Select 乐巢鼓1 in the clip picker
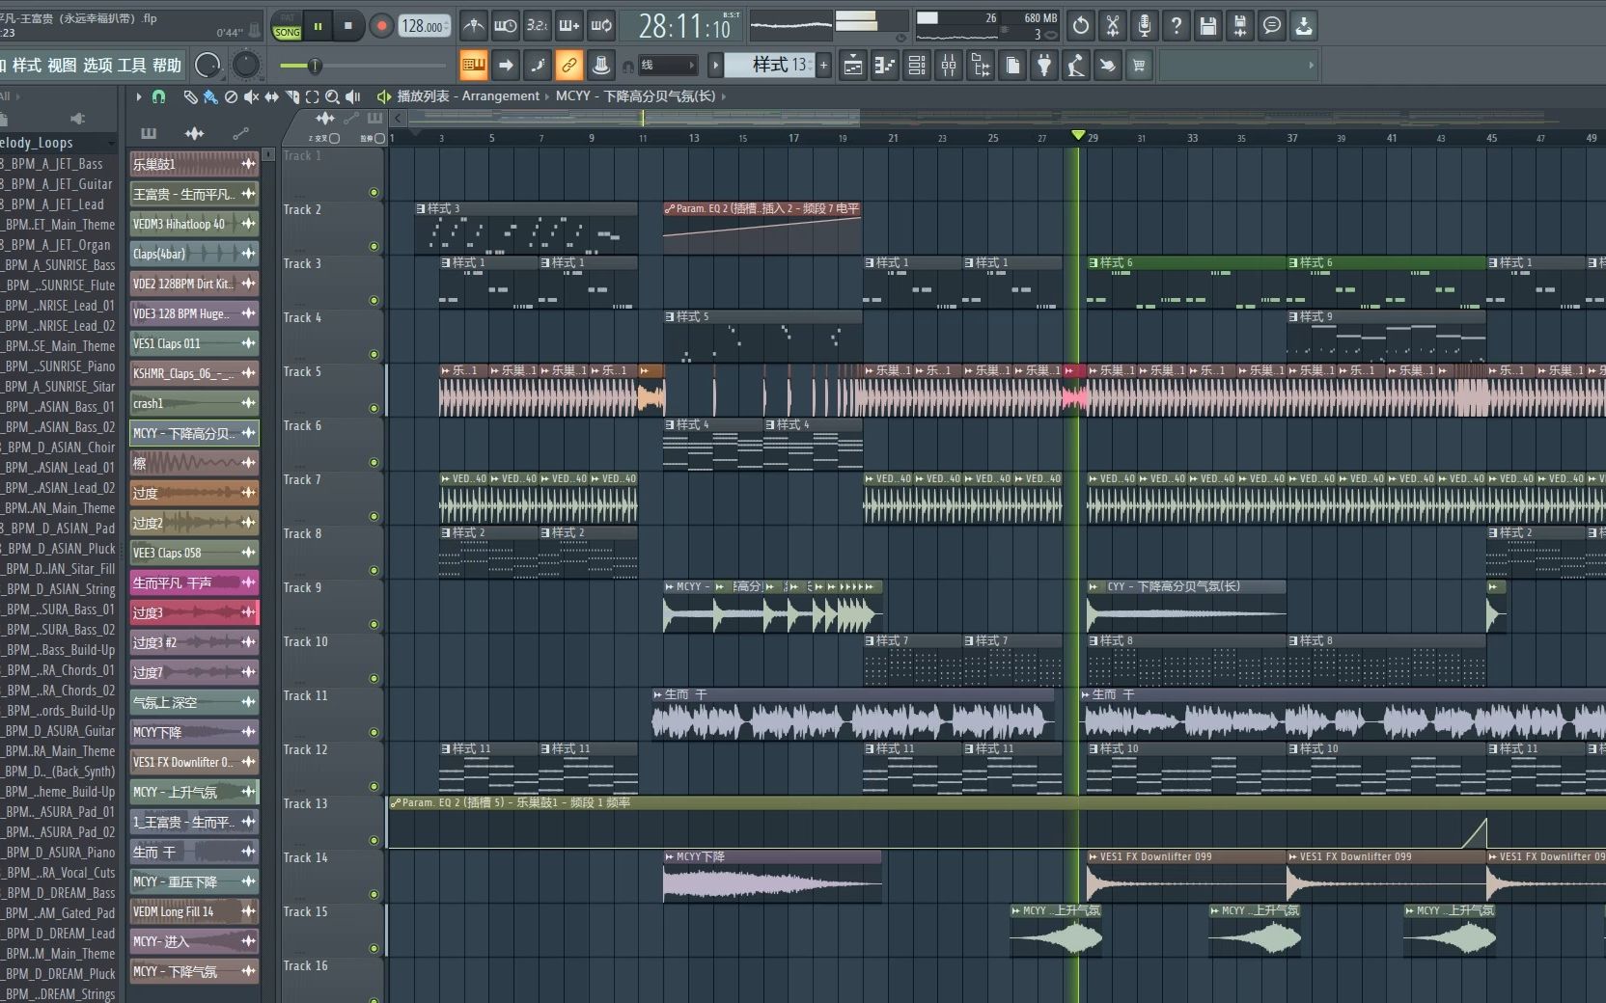This screenshot has height=1003, width=1606. (194, 164)
